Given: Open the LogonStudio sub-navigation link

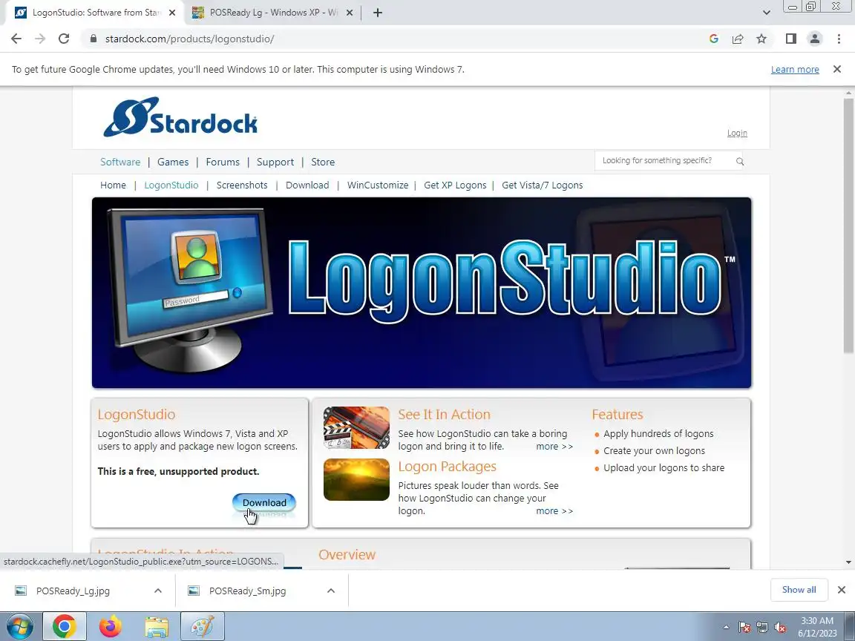Looking at the screenshot, I should 171,185.
